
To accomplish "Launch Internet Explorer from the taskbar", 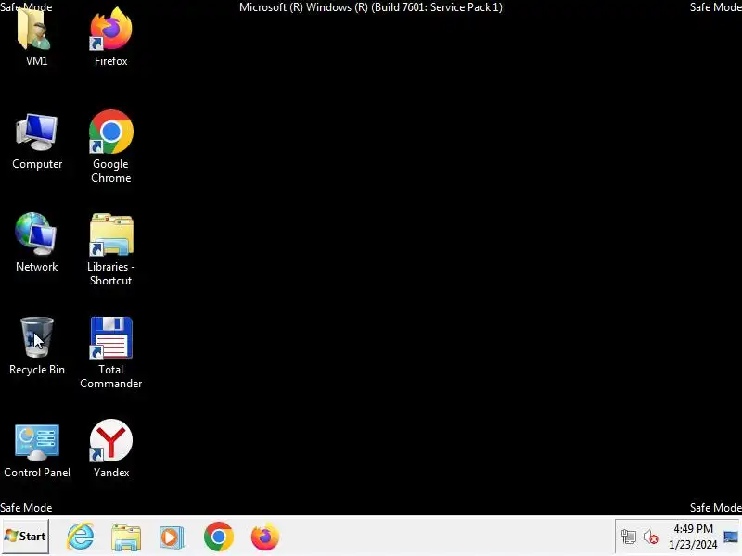I will pos(80,537).
